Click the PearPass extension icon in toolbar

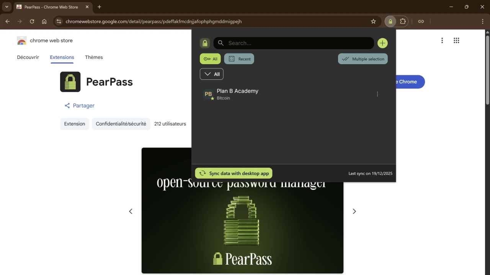point(390,21)
